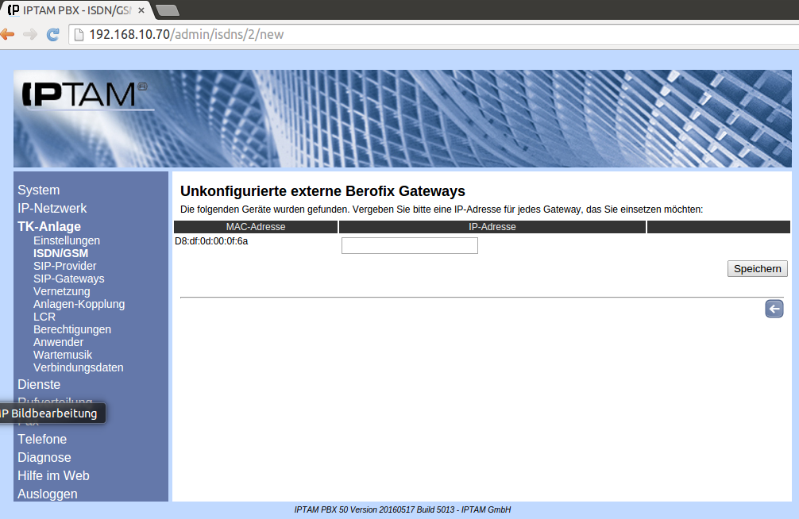The width and height of the screenshot is (799, 519).
Task: Navigate to Anlagen-Kopplung
Action: tap(79, 304)
